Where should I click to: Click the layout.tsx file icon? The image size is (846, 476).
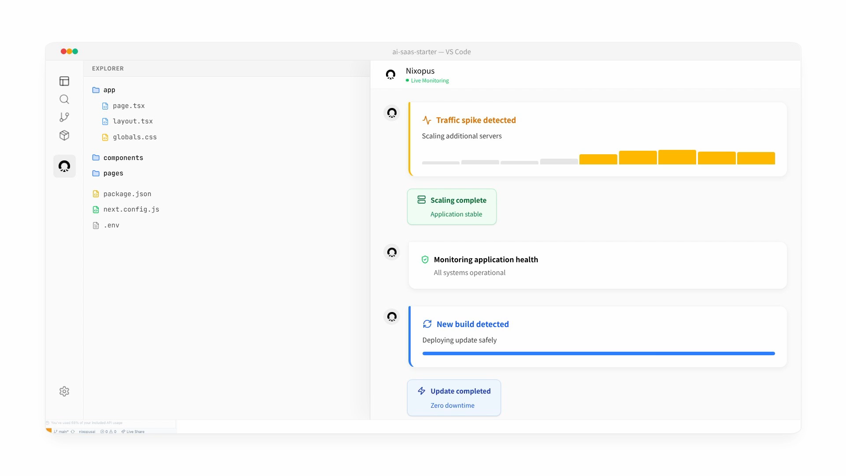(x=105, y=122)
